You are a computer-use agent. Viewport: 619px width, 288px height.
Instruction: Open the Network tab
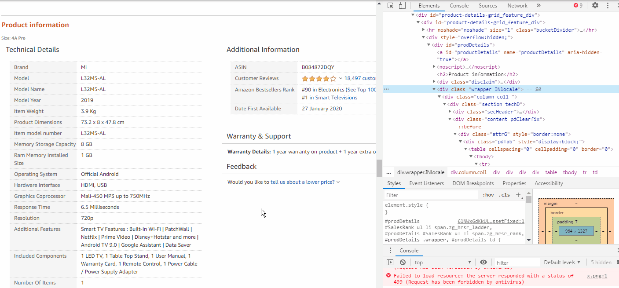517,6
